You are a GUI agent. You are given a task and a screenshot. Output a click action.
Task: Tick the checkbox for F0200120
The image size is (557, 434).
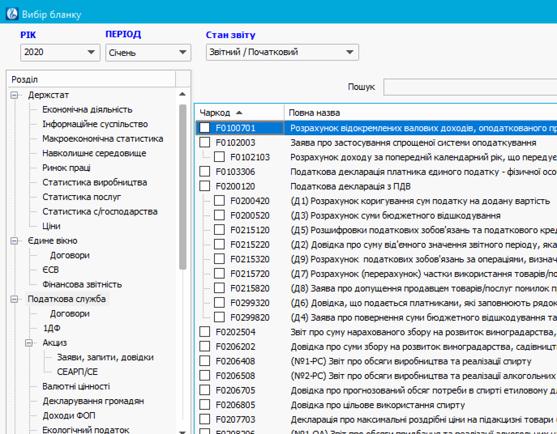[x=205, y=186]
